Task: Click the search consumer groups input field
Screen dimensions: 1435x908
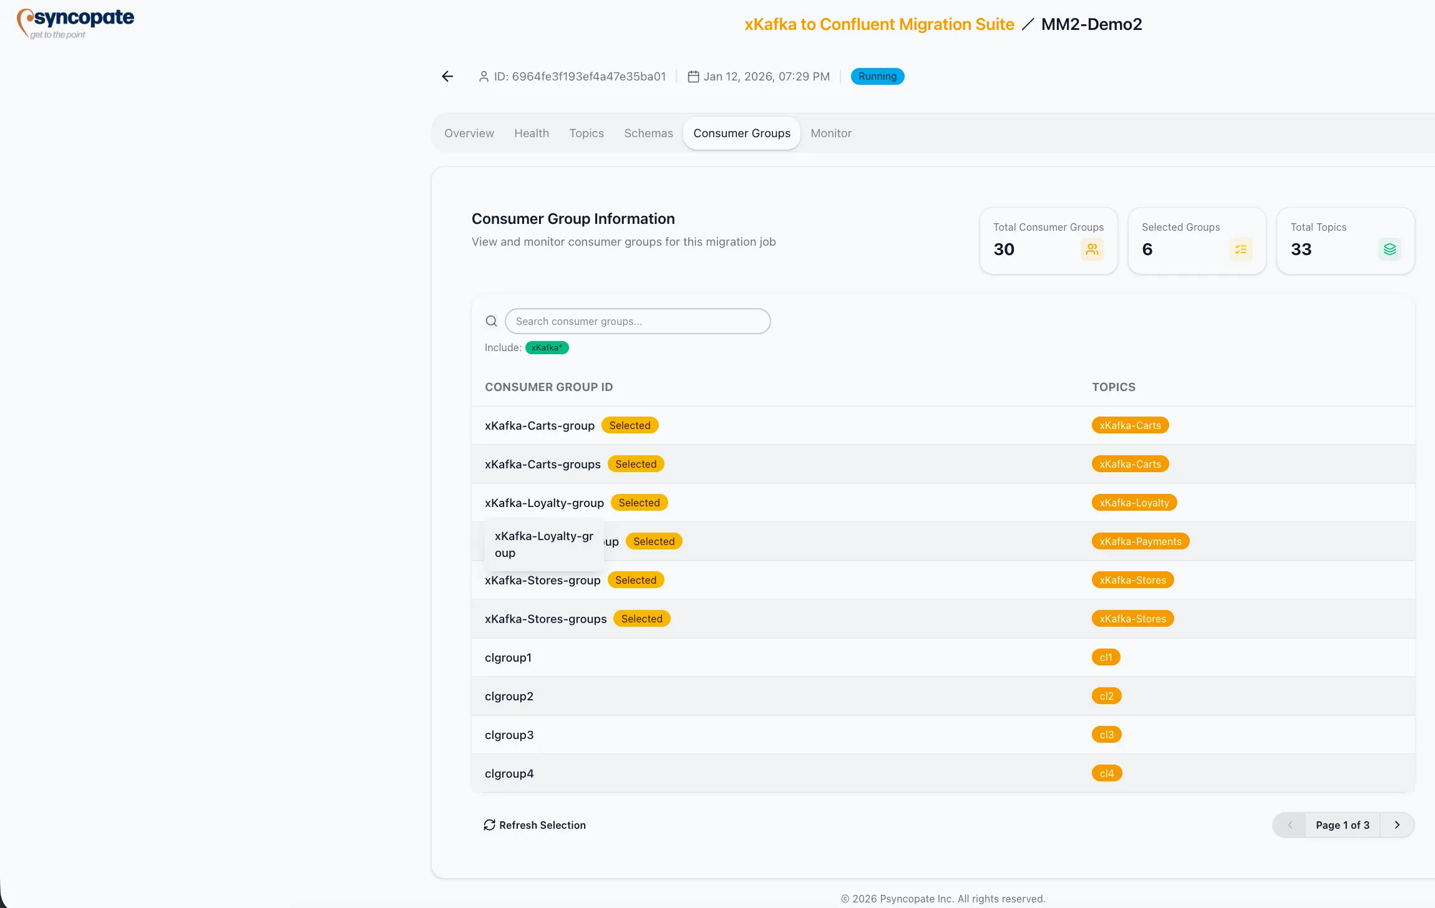Action: click(x=637, y=321)
